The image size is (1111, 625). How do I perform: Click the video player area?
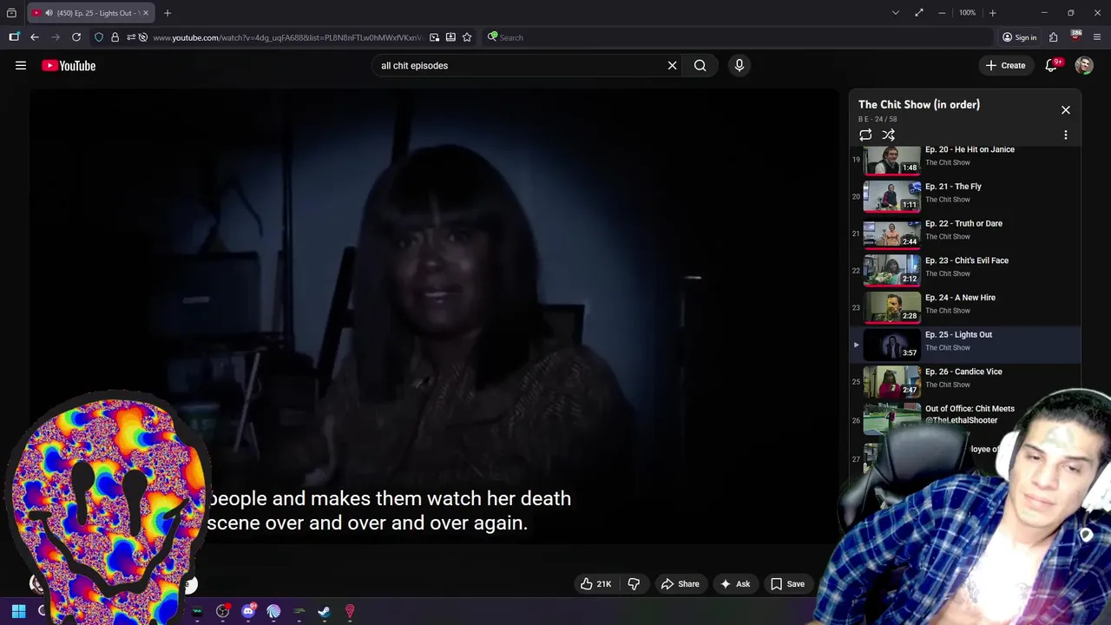click(x=434, y=317)
